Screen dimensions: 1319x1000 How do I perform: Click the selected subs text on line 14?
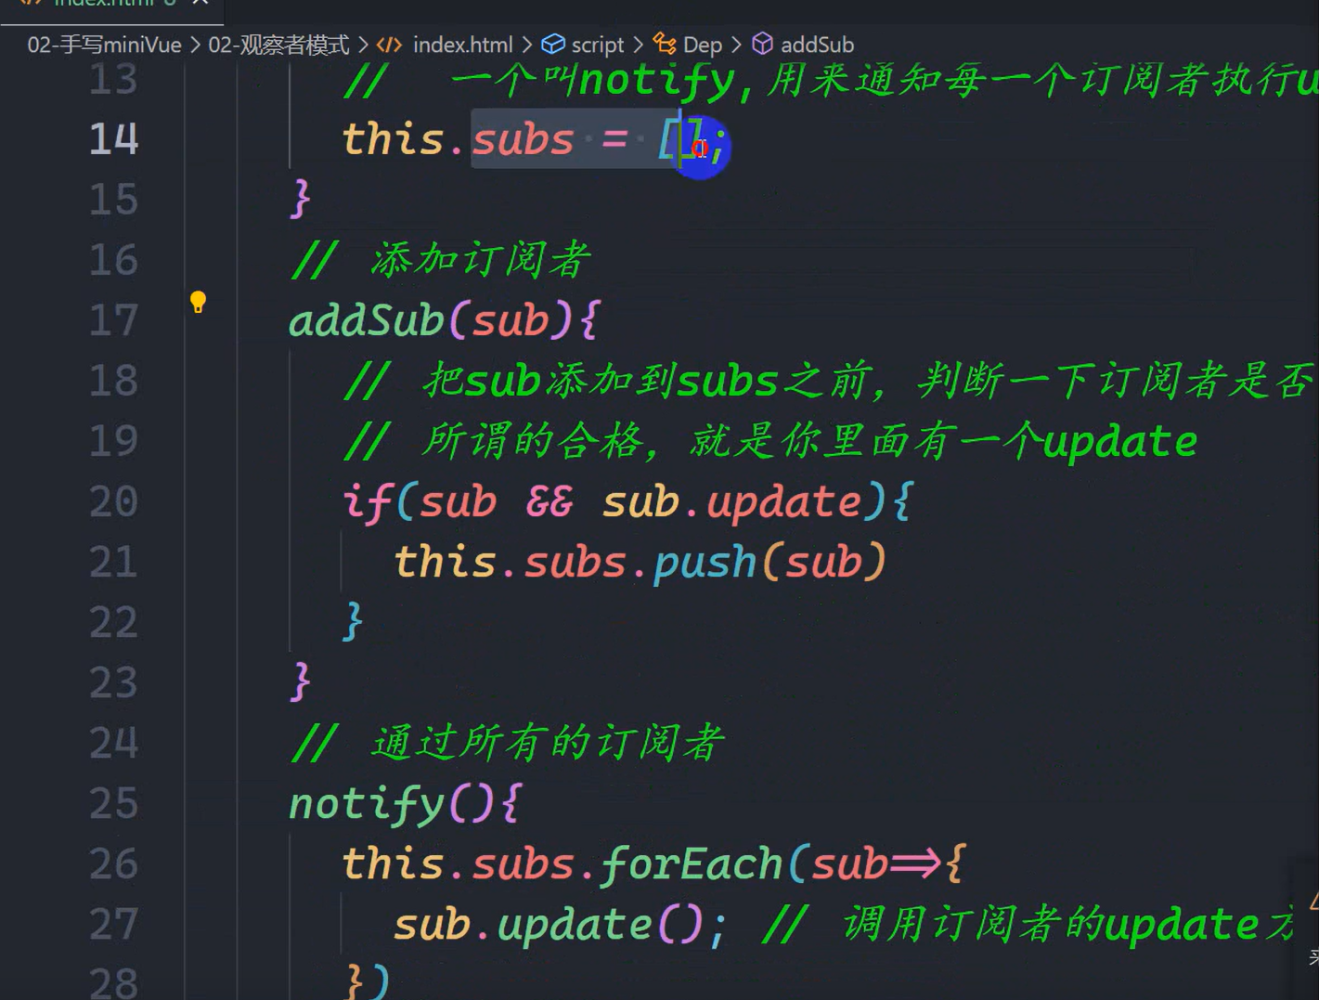coord(524,140)
